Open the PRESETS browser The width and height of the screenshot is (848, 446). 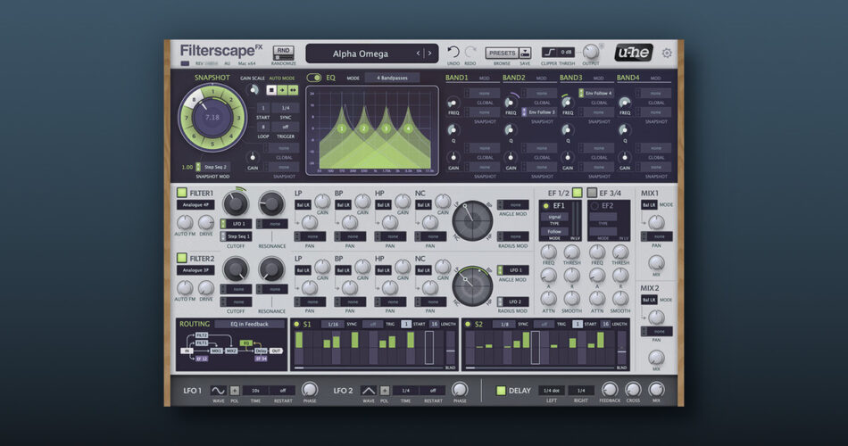point(502,53)
